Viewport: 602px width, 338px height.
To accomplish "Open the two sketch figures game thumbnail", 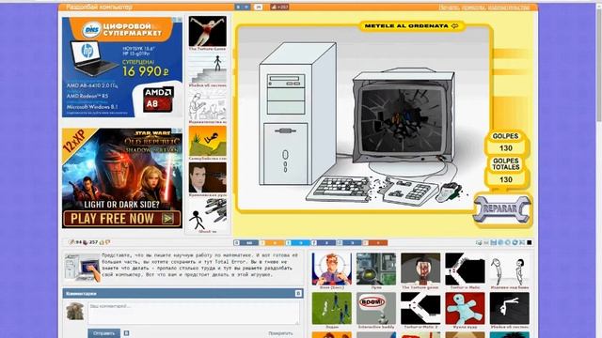I will (x=510, y=269).
